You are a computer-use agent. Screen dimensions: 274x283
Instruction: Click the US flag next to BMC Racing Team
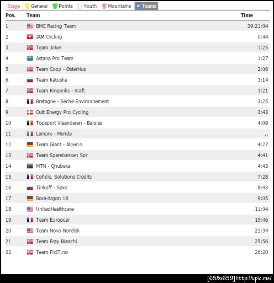[x=30, y=26]
